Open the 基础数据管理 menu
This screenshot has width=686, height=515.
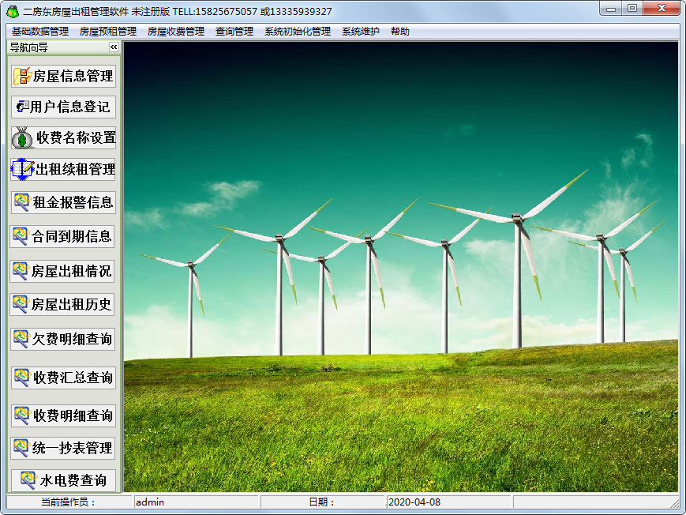tap(39, 32)
